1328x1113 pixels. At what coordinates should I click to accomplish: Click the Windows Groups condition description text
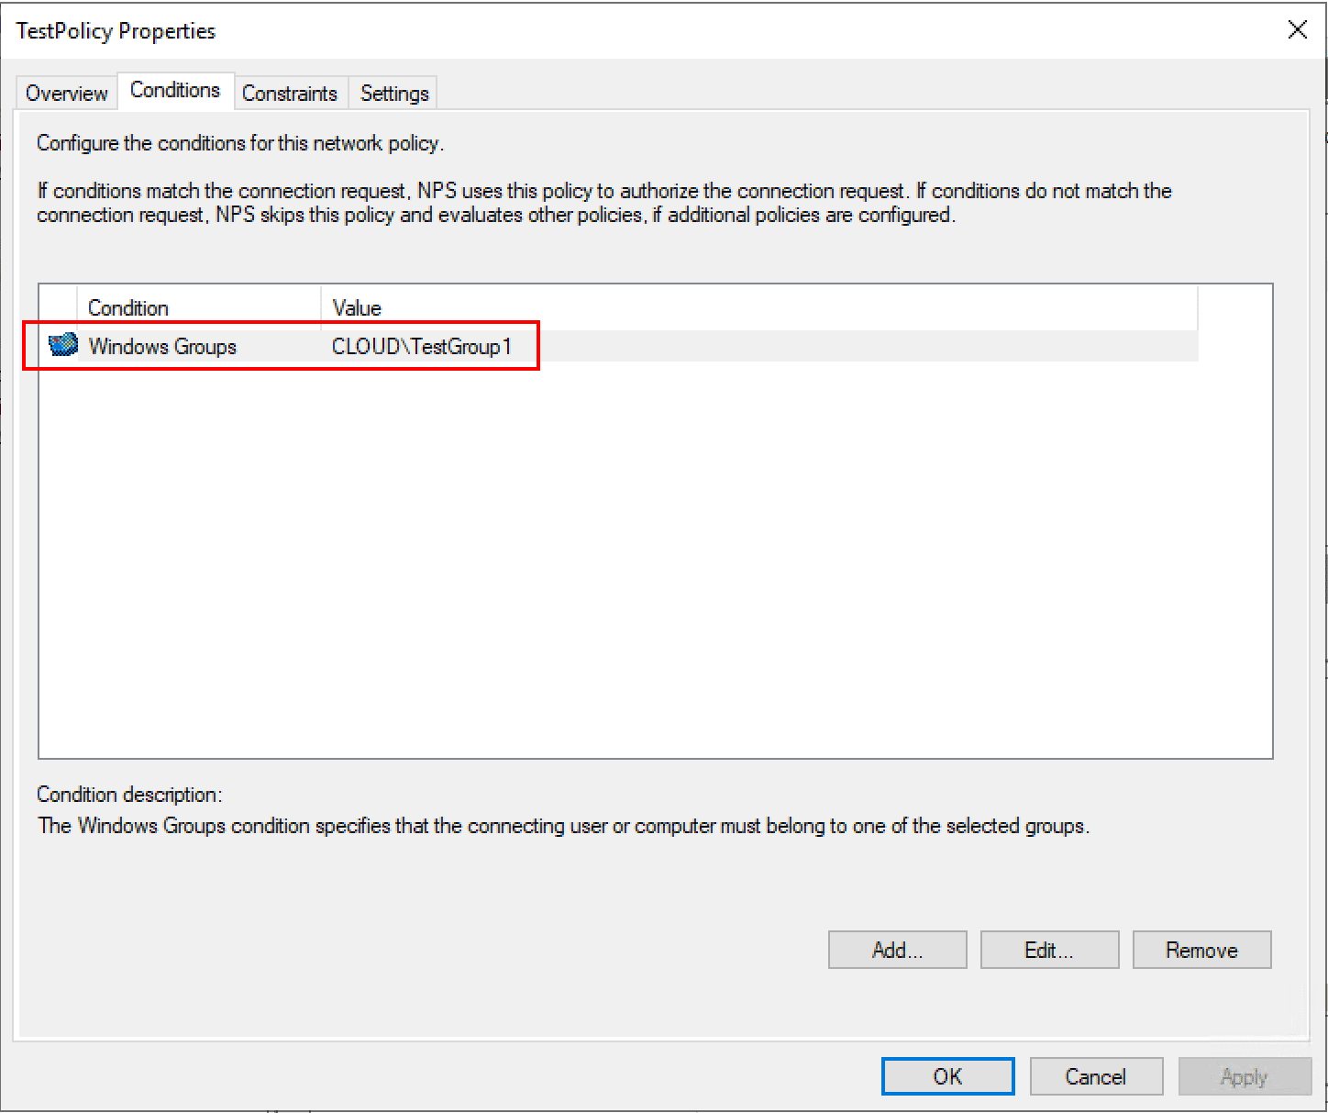point(563,826)
